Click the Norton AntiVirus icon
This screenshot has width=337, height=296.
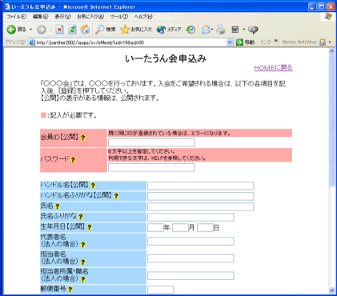[323, 42]
